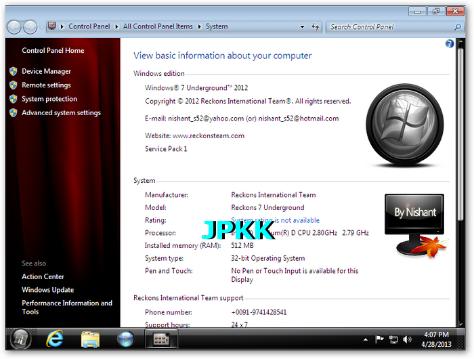Restore down the System window
Image resolution: width=474 pixels, height=359 pixels.
pos(435,12)
